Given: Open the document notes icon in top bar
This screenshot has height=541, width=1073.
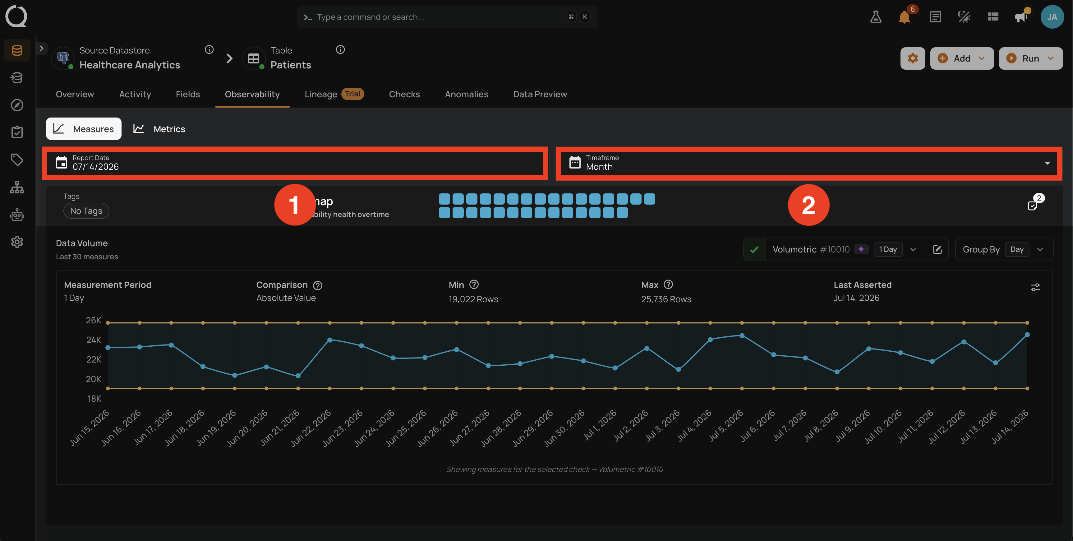Looking at the screenshot, I should (x=935, y=17).
